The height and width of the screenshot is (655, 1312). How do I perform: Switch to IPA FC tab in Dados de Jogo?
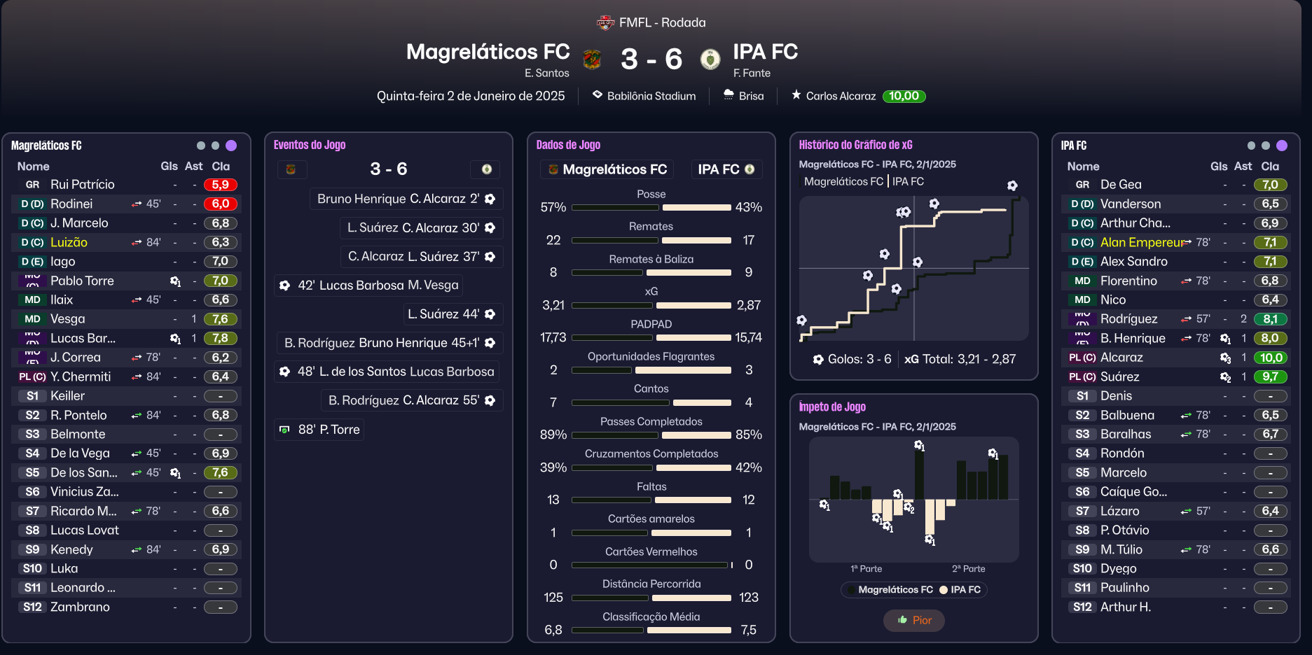point(726,169)
